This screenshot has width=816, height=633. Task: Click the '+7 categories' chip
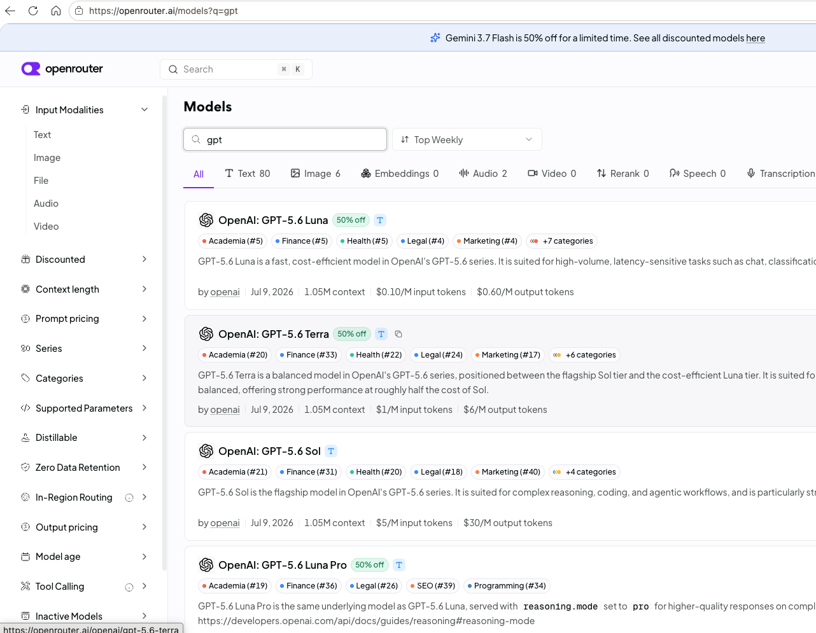click(562, 241)
